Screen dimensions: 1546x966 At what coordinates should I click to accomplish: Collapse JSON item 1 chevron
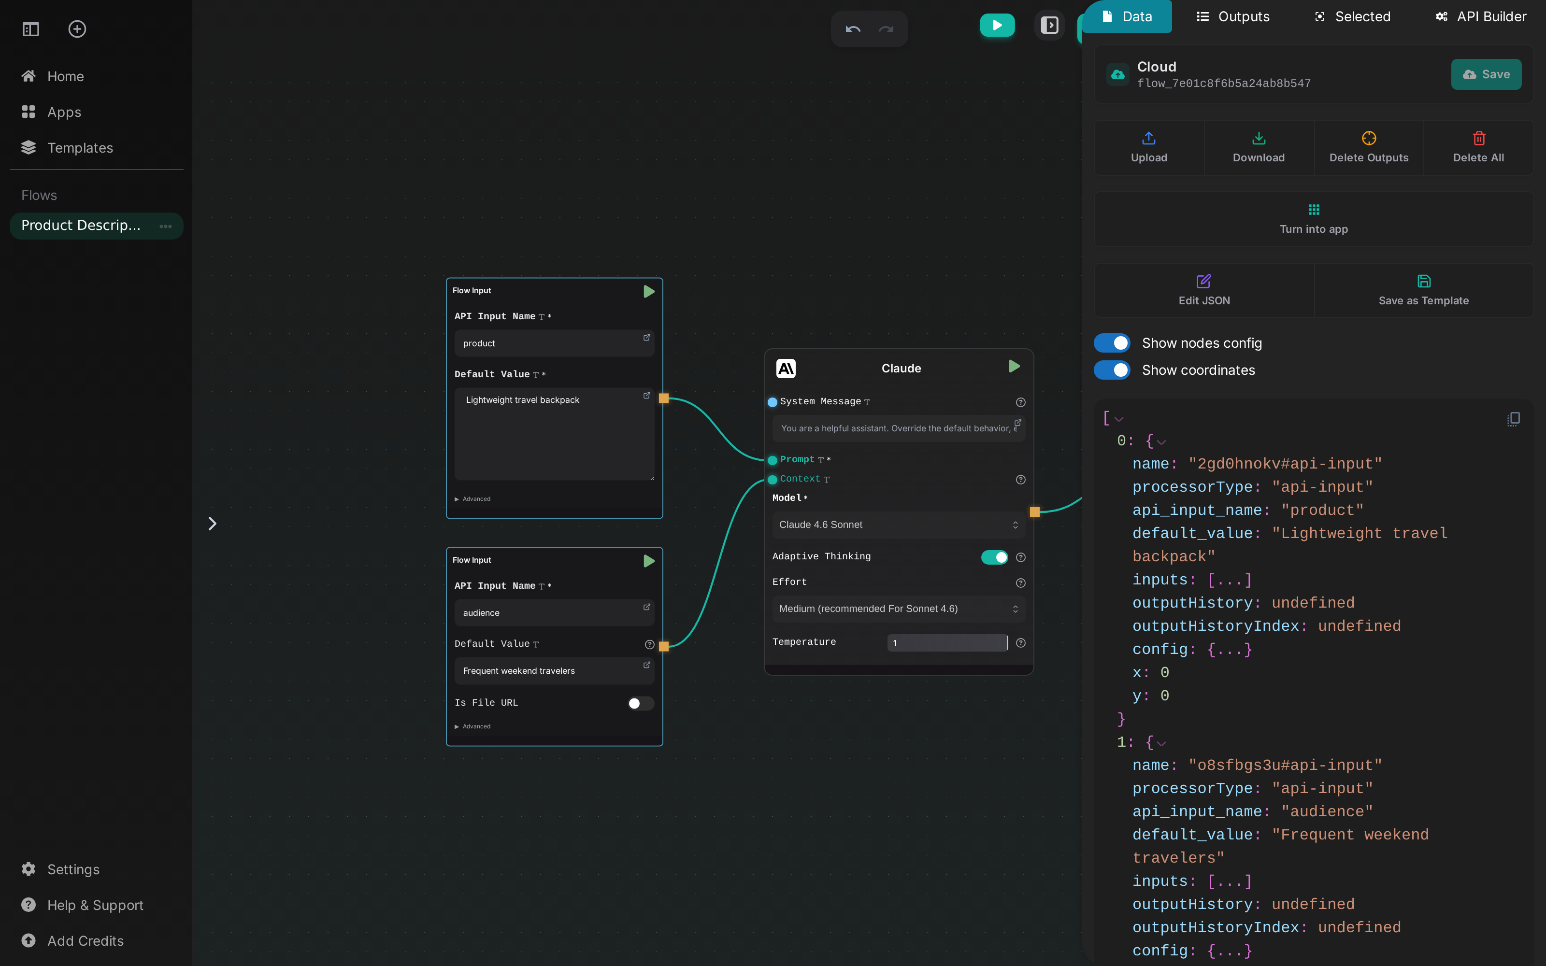pos(1161,744)
